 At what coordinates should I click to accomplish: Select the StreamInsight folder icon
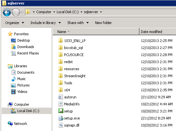click(x=60, y=76)
